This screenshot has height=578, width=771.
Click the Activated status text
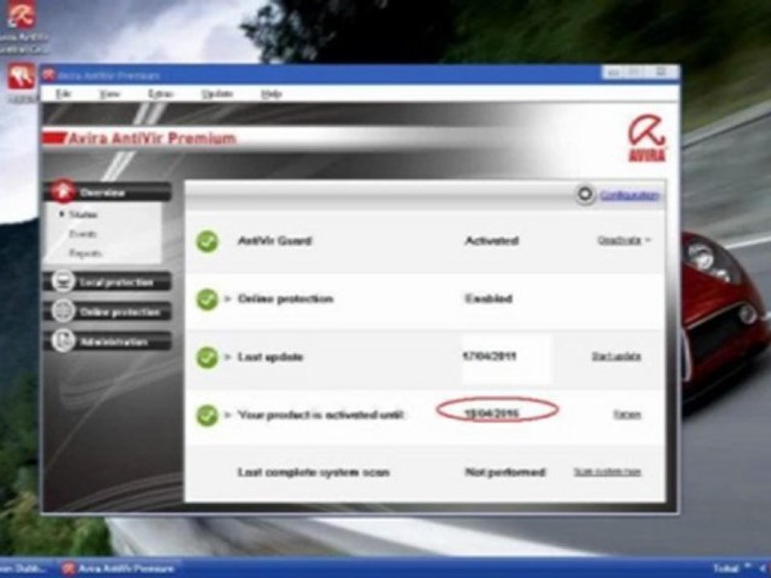[492, 241]
